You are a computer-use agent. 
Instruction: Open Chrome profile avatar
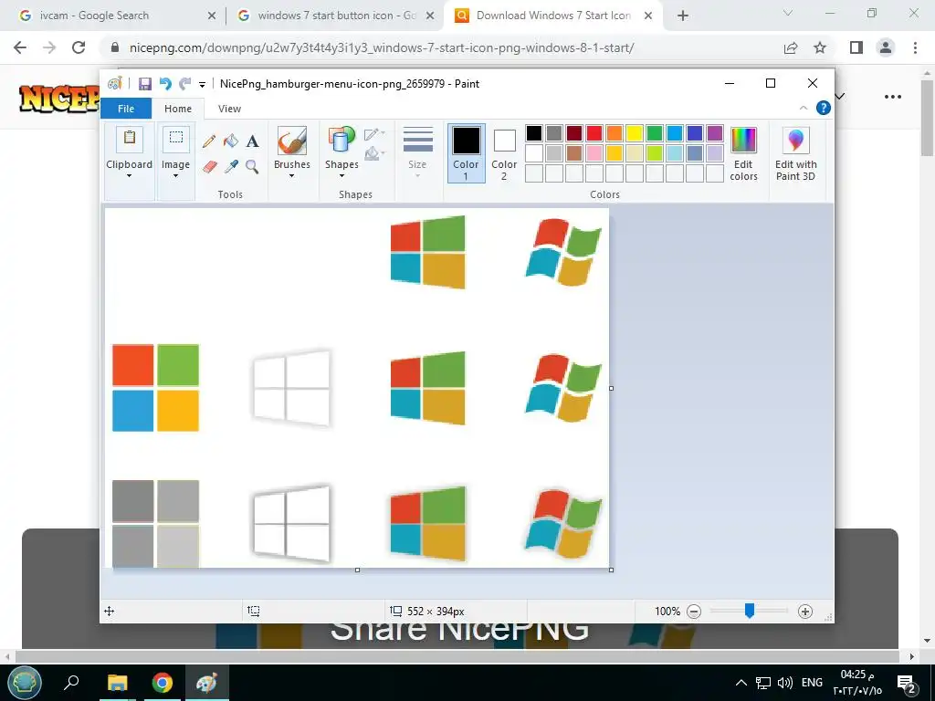tap(886, 47)
